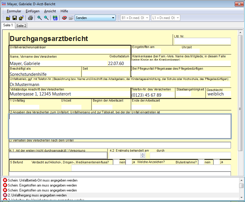Screen dimensions: 245x202
Task: Zoom out with the minus magnifier
Action: point(46,18)
